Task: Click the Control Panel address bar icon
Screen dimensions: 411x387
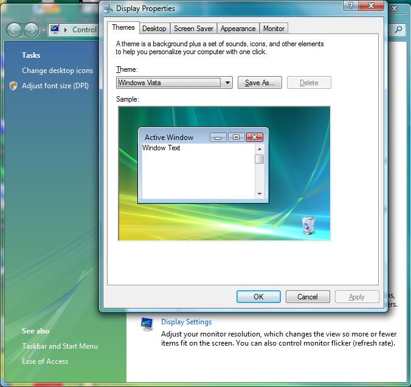Action: 55,29
